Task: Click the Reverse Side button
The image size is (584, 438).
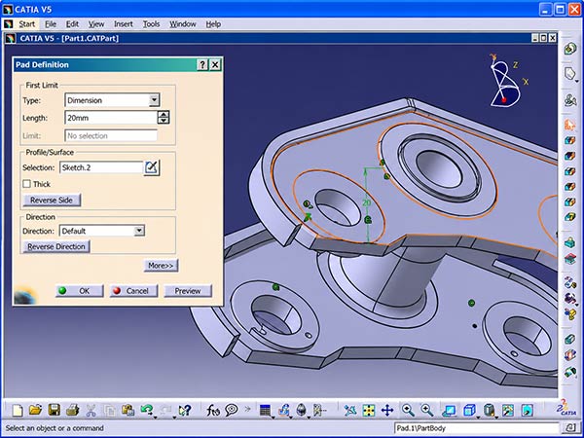Action: pos(52,200)
